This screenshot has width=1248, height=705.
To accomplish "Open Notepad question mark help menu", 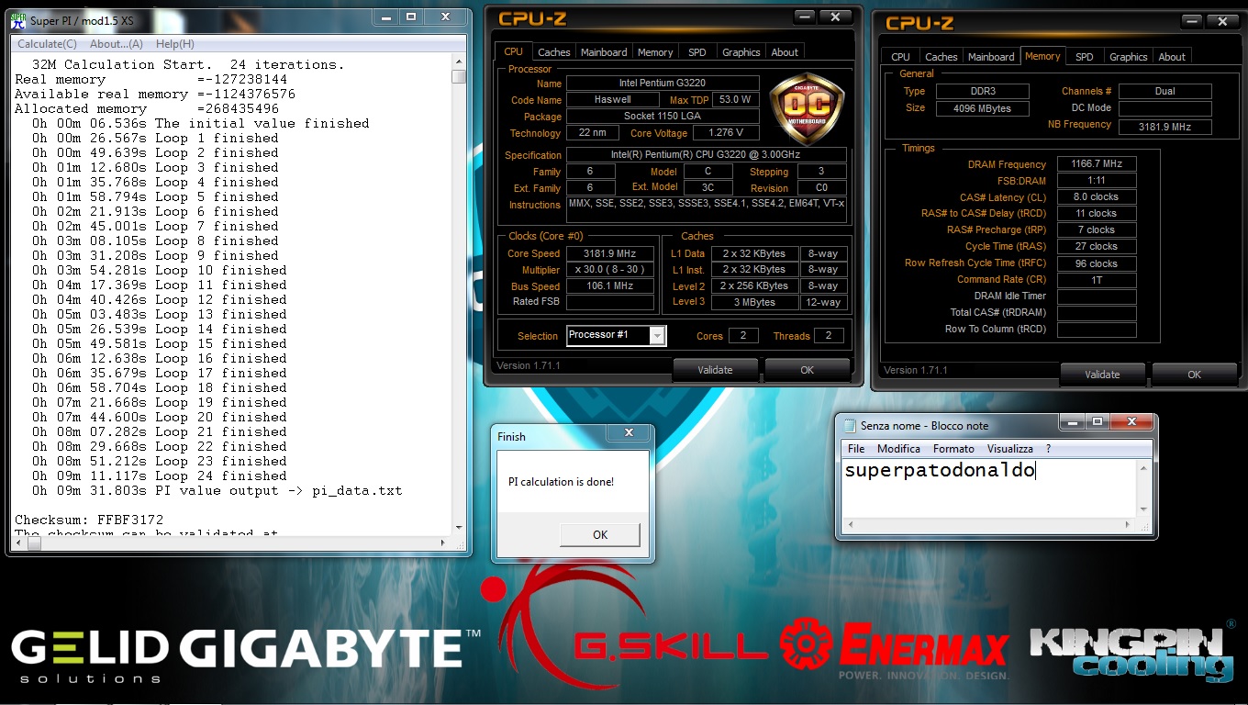I will [1048, 449].
